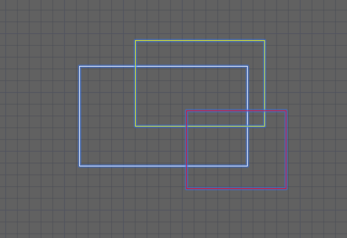This screenshot has width=347, height=238.
Task: Click the top-left corner of the yellow rectangle
Action: click(135, 40)
